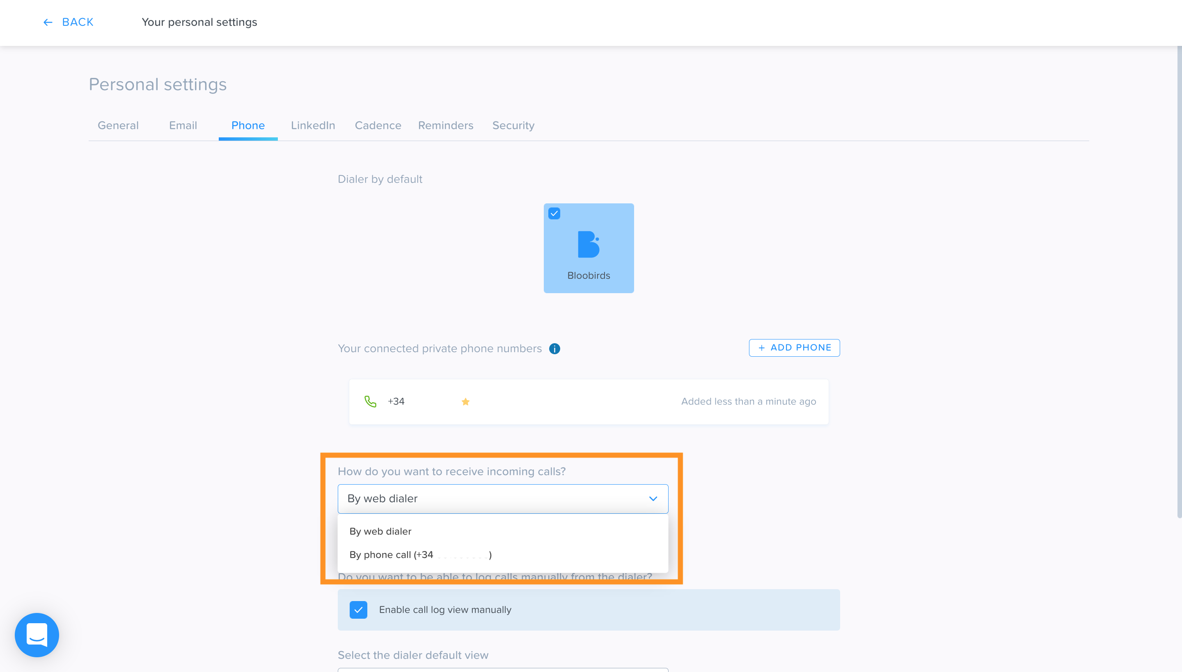Toggle the Bloobirds dialer checkbox
Viewport: 1182px width, 672px height.
click(x=554, y=214)
